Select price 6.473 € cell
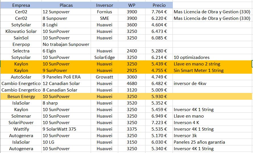The image size is (253, 153). 159,31
